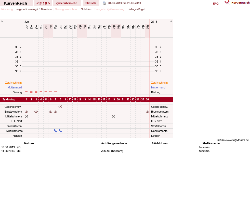Click Geschlechtsv. marker on cycle day 8
The width and height of the screenshot is (250, 199).
pyautogui.click(x=60, y=107)
